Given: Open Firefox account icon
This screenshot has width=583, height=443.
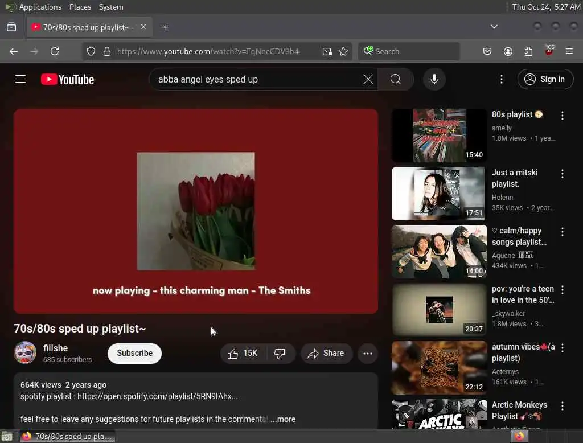Looking at the screenshot, I should pos(508,51).
